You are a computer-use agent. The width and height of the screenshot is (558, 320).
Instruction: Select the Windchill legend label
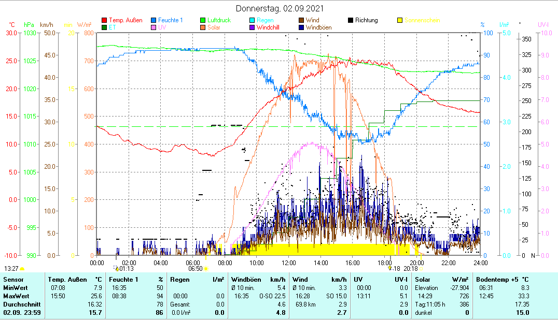coord(268,27)
